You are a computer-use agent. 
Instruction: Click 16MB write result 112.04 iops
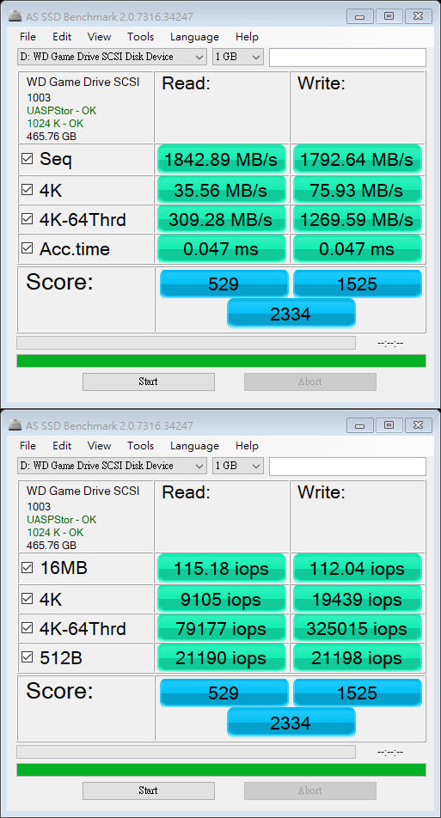(357, 568)
